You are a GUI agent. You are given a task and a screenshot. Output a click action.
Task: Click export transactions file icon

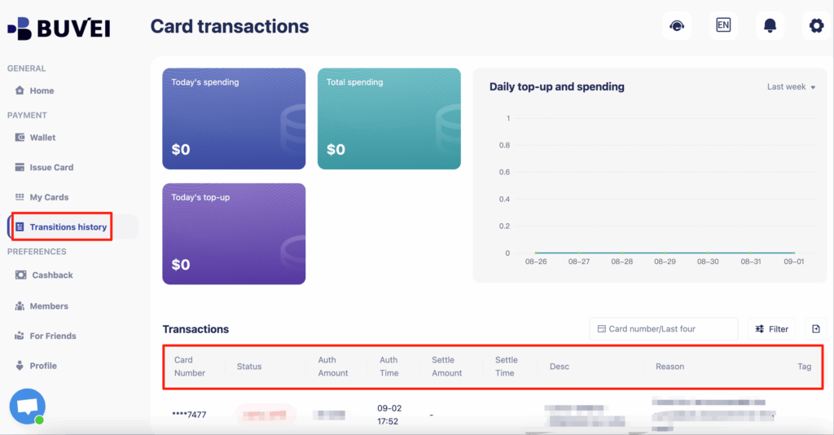point(816,329)
